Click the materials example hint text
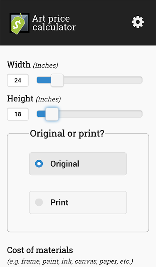Image resolution: width=156 pixels, height=267 pixels. click(x=70, y=261)
